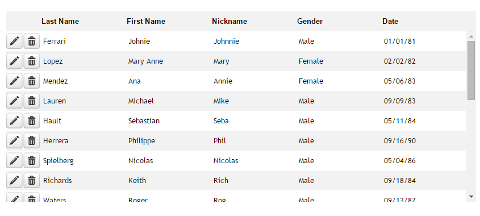
Task: Edit the Ferrari row with pencil icon
Action: [14, 41]
